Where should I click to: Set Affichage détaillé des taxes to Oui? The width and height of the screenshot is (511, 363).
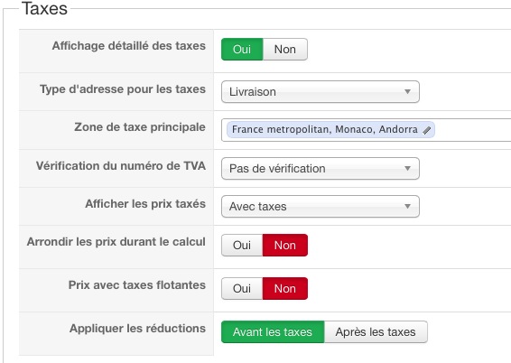click(x=242, y=49)
